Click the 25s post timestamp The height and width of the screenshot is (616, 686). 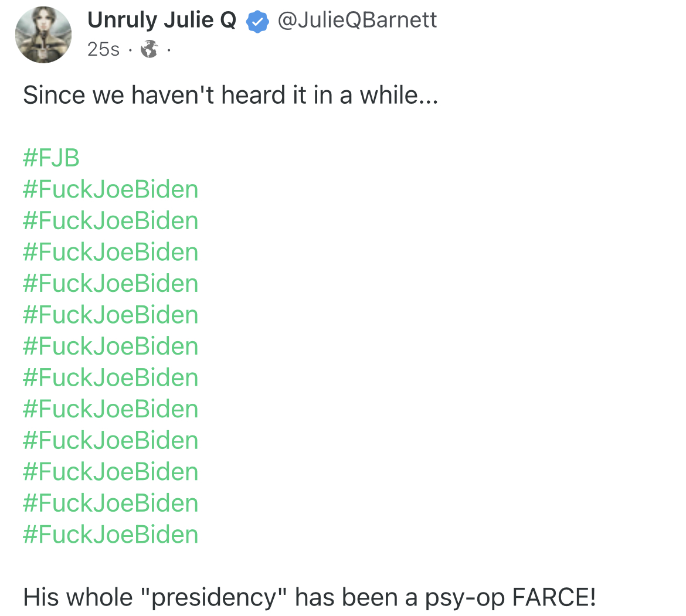(x=103, y=50)
